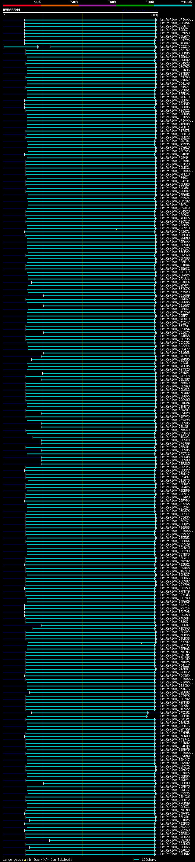Screen dimensions: 195x862
Task: Click the split alignment bar of UniRef100_C0Z2I0
Action: (x=80, y=47)
